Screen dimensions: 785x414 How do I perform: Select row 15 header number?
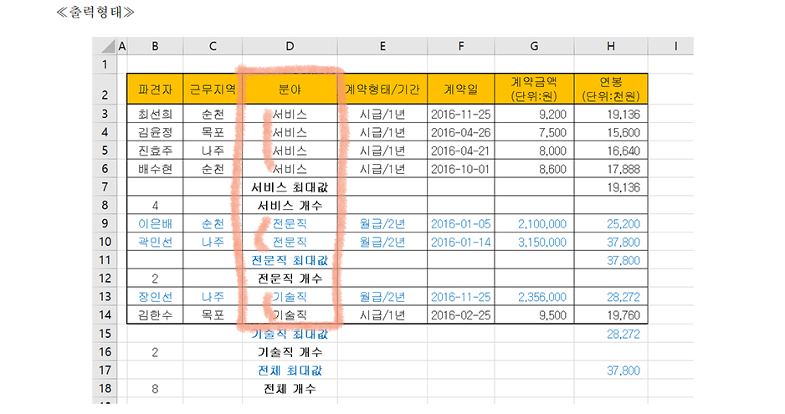105,334
